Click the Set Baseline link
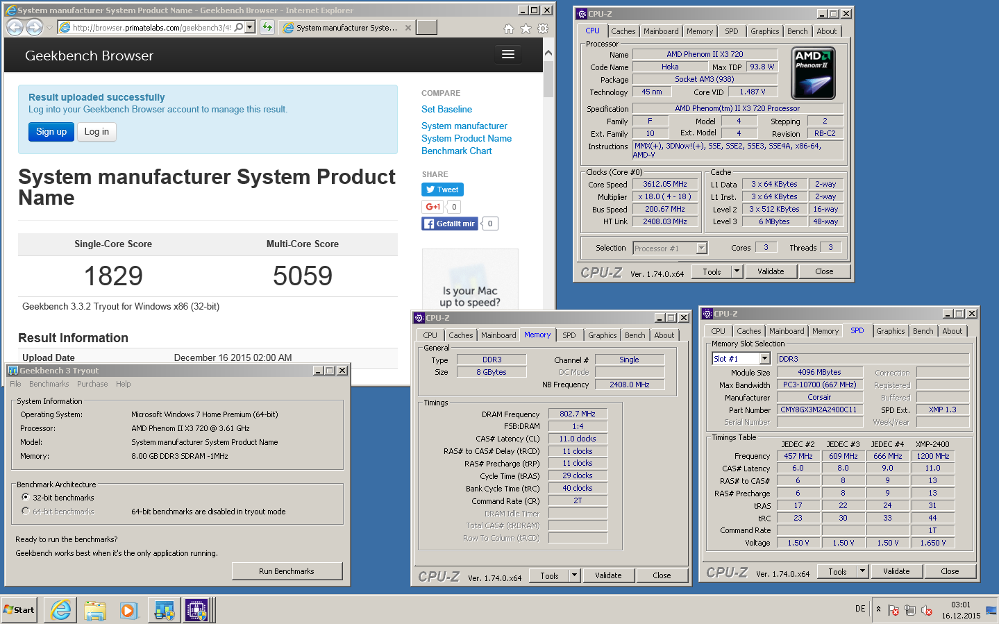999x624 pixels. 446,109
